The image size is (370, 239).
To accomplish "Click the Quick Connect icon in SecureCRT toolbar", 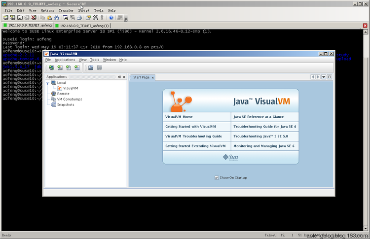I will point(13,18).
